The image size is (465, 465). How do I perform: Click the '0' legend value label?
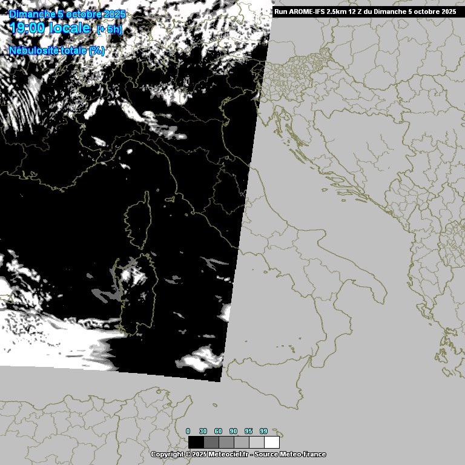[x=188, y=431]
